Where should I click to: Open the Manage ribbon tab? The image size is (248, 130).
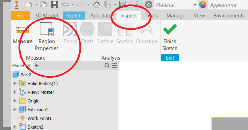tap(176, 16)
